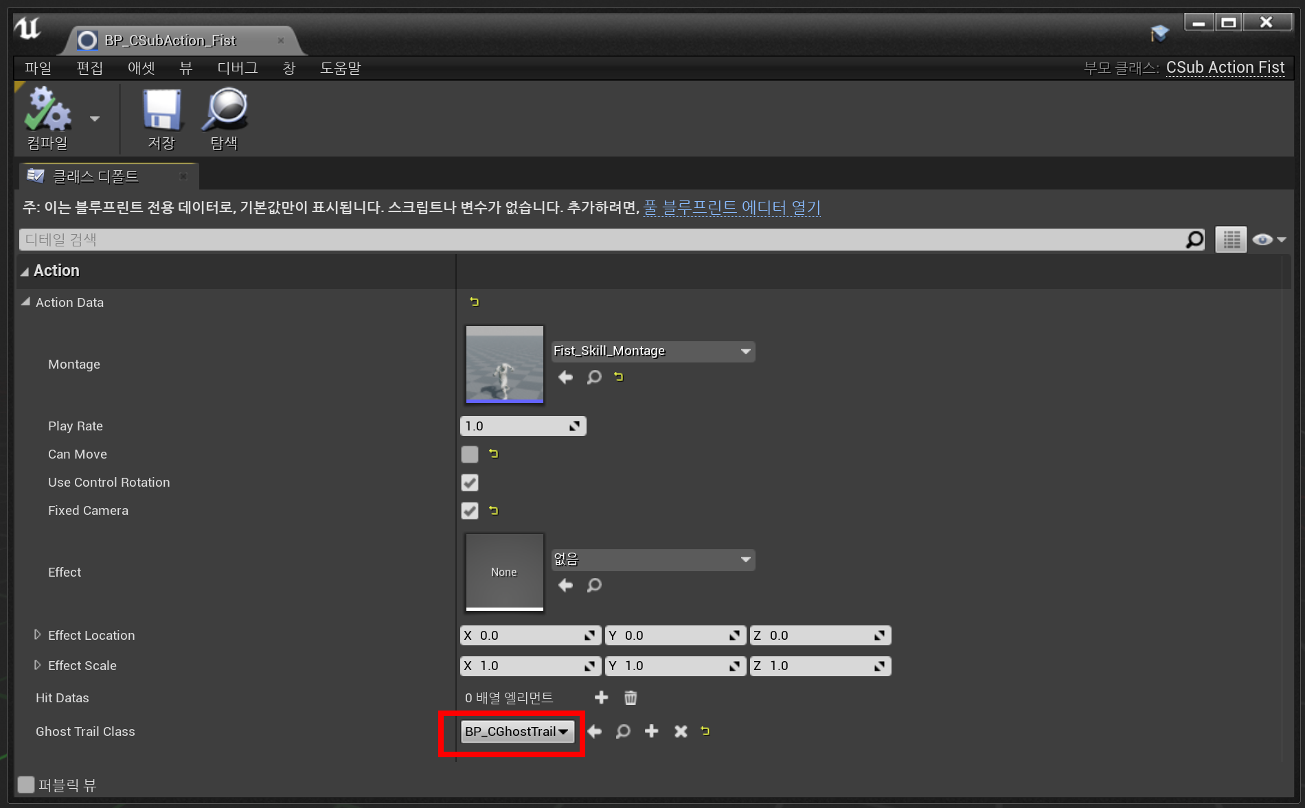
Task: Click Effect Location Y field
Action: (675, 636)
